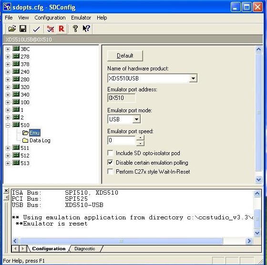
Task: Select the Emu tree item
Action: [x=35, y=133]
